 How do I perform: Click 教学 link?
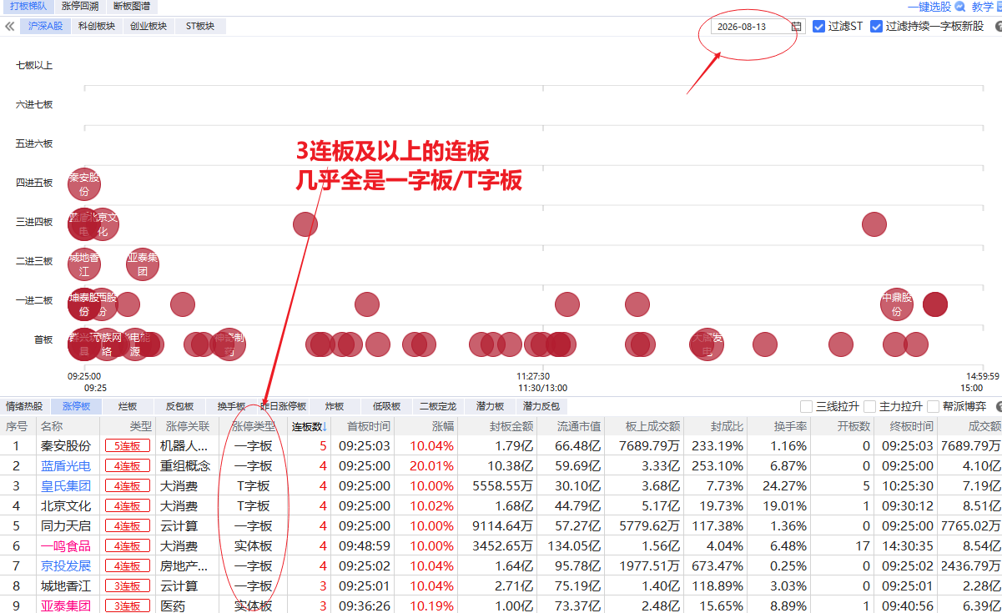(982, 7)
